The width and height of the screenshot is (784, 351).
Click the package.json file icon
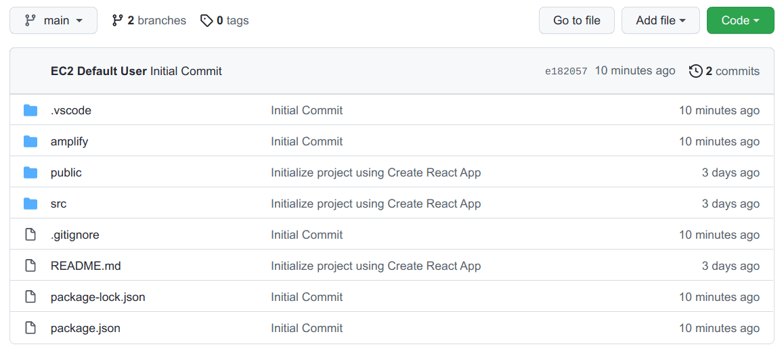click(30, 328)
